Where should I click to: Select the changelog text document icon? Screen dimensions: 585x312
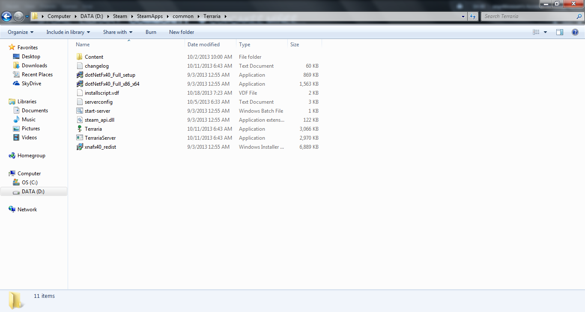click(80, 66)
